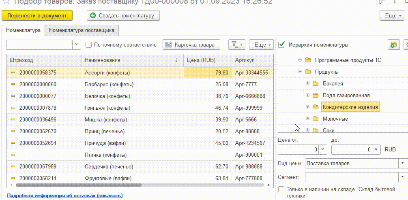The image size is (408, 200).
Task: Click the product search input field
Action: (x=39, y=45)
